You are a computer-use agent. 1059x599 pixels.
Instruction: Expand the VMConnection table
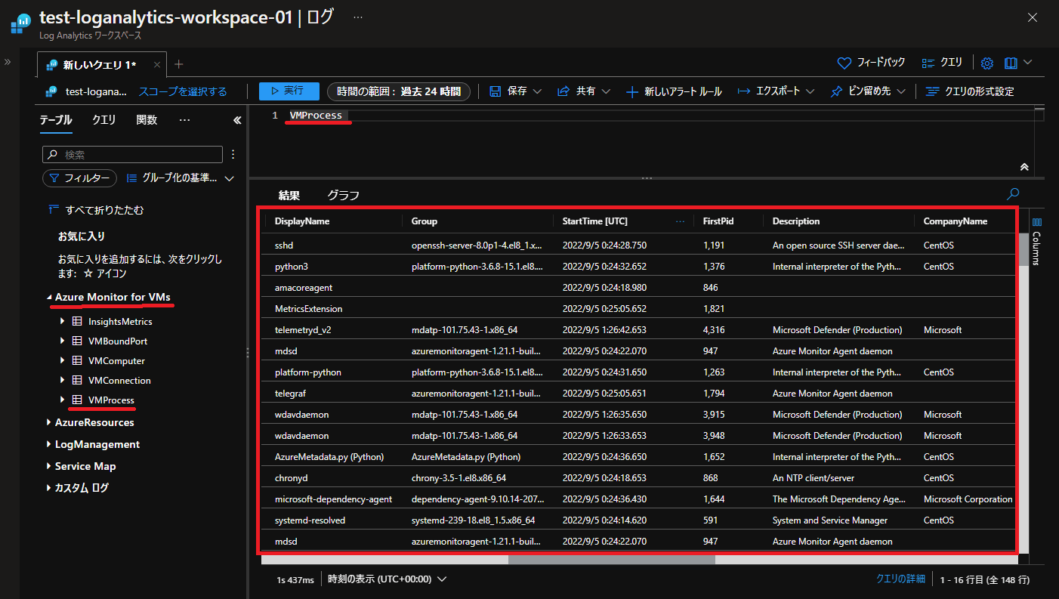point(63,381)
